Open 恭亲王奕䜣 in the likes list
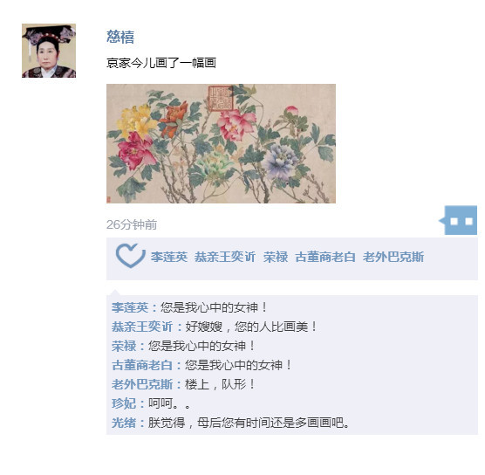 click(225, 257)
